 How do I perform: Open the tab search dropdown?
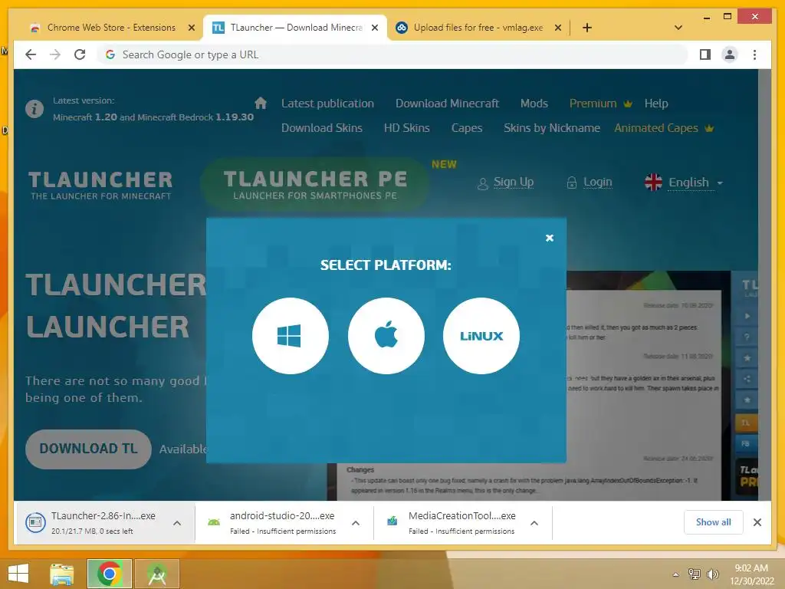(678, 28)
